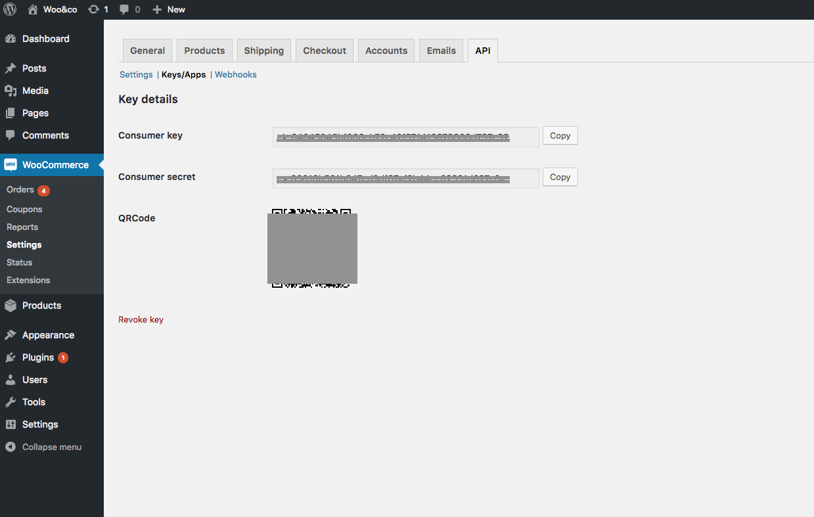The height and width of the screenshot is (517, 814).
Task: Open WooCommerce Settings submenu item
Action: 24,245
